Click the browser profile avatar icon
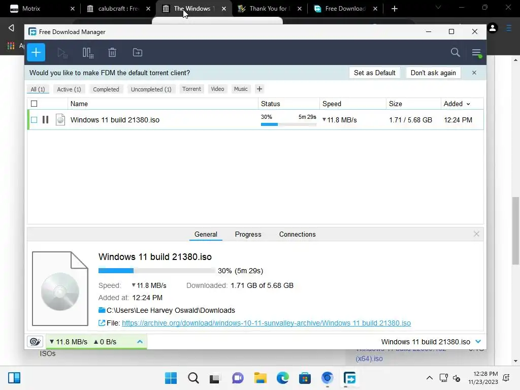The image size is (520, 390). pyautogui.click(x=493, y=28)
